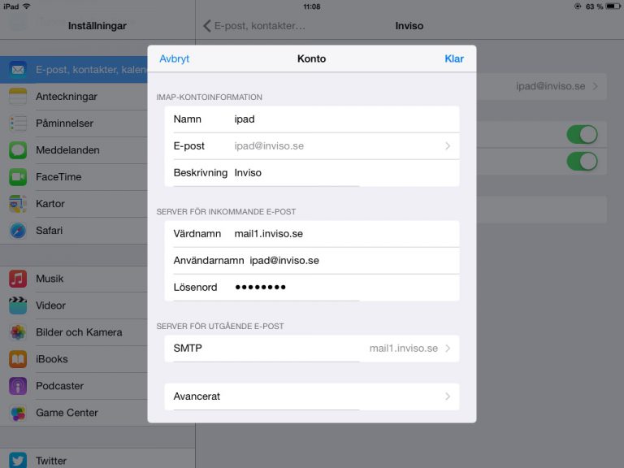Expand the SMTP mail1.inviso.se row
Screen dimensions: 624x468
tap(311, 349)
